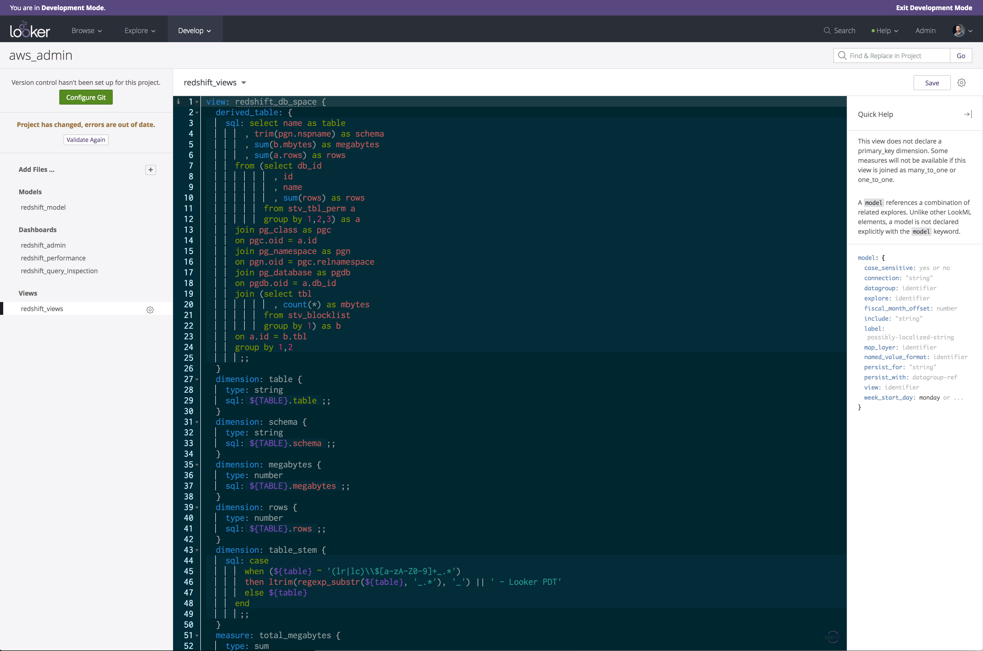Collapse dimension megabytes fold at line 35

[197, 465]
